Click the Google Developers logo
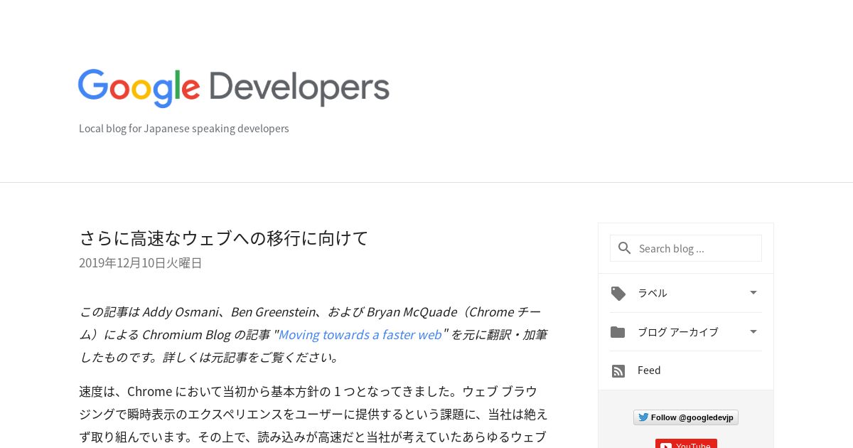Screen dimensions: 853x448 click(234, 88)
